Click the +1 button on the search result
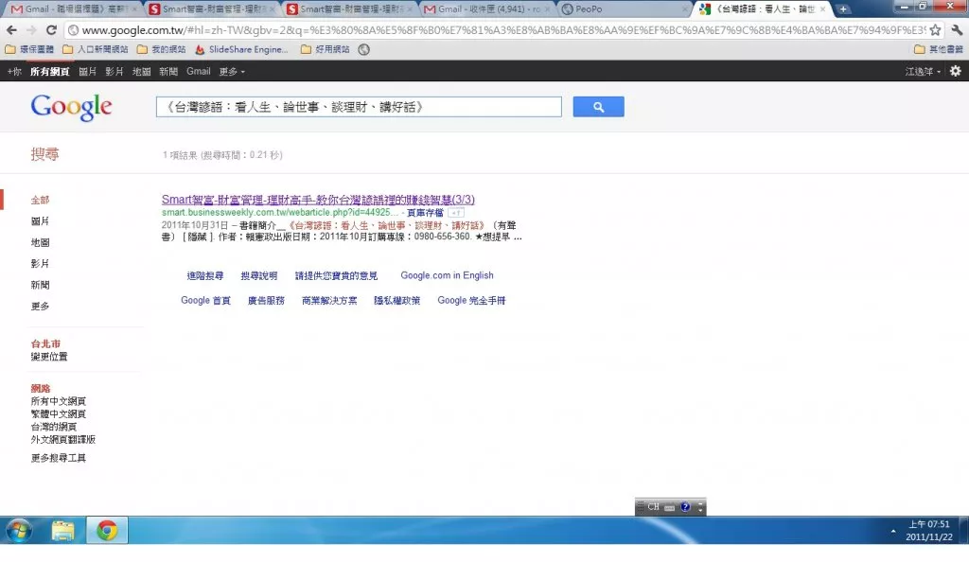Screen dimensions: 969x562 [x=456, y=213]
